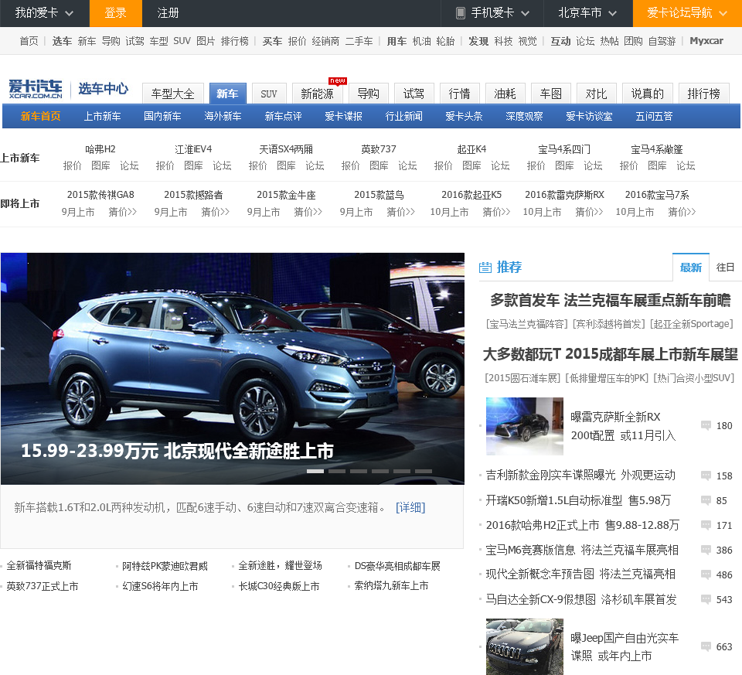
Task: Click comment icon beside 486 count
Action: click(706, 574)
